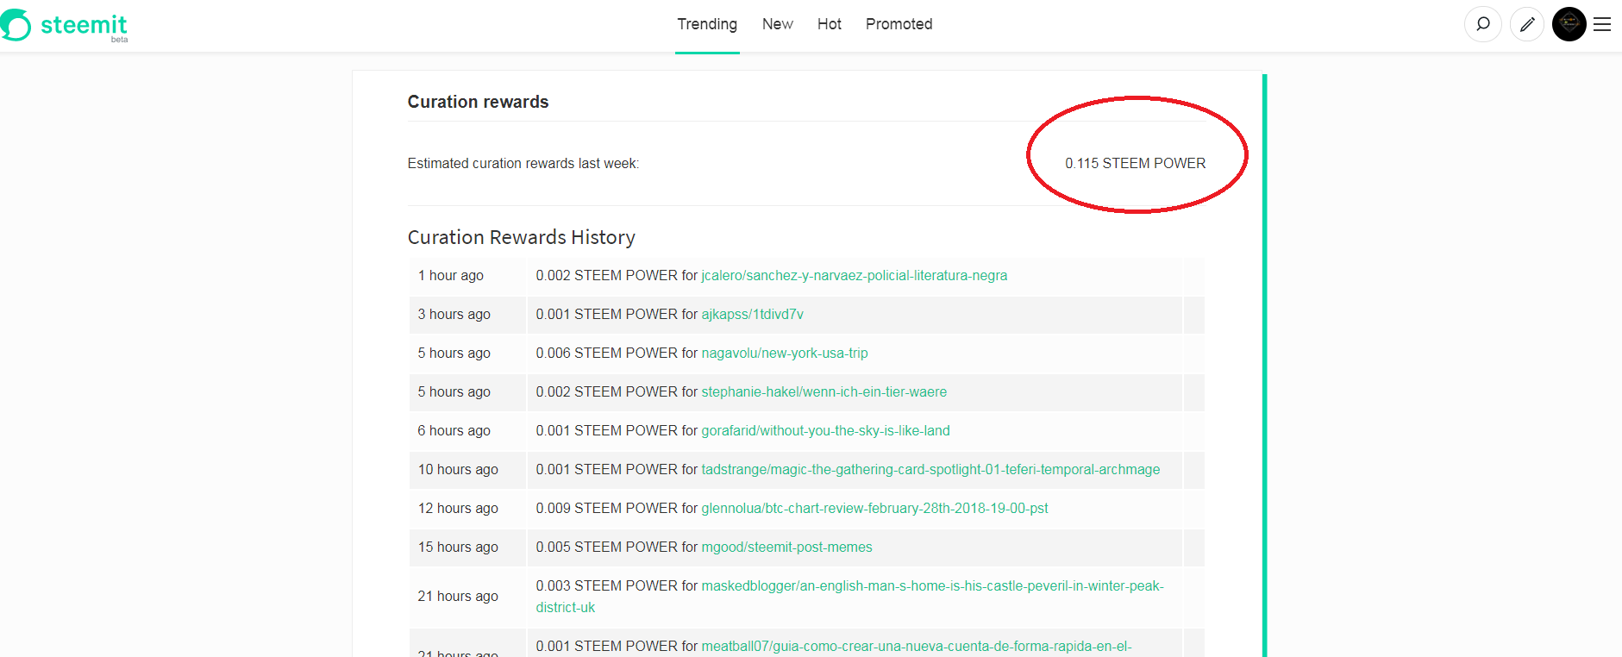Image resolution: width=1622 pixels, height=657 pixels.
Task: Open meatball07 guia-como-crear link
Action: coord(917,647)
